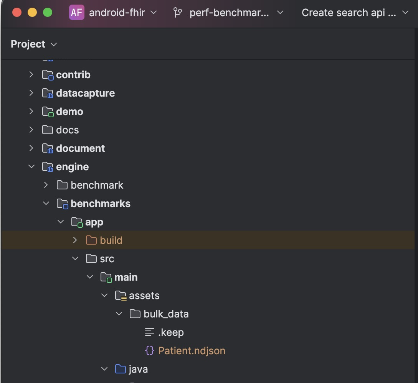Click the bulk_data folder icon
The image size is (418, 383).
[135, 314]
